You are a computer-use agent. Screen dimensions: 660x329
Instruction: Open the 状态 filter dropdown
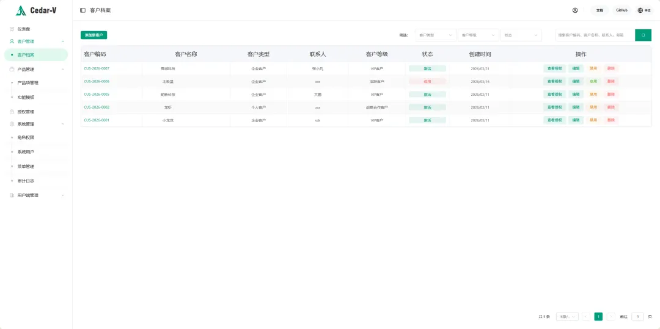tap(521, 35)
